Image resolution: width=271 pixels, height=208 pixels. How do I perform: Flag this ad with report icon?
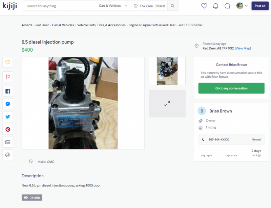[x=8, y=77]
